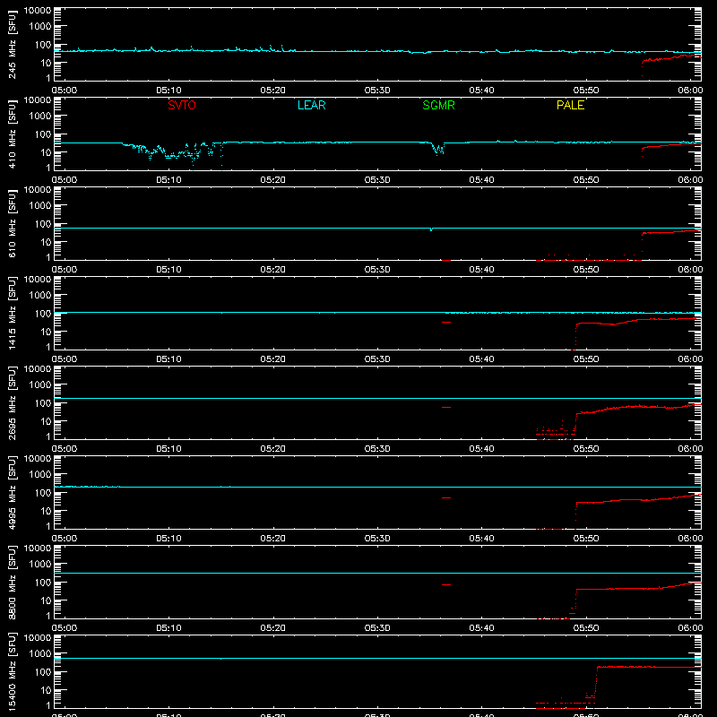Click 05:50 tick under the 1415 MHz plot
717x717 pixels.
pos(586,359)
